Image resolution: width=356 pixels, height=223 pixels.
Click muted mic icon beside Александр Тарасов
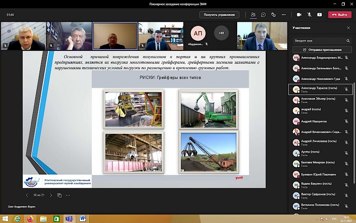[346, 90]
